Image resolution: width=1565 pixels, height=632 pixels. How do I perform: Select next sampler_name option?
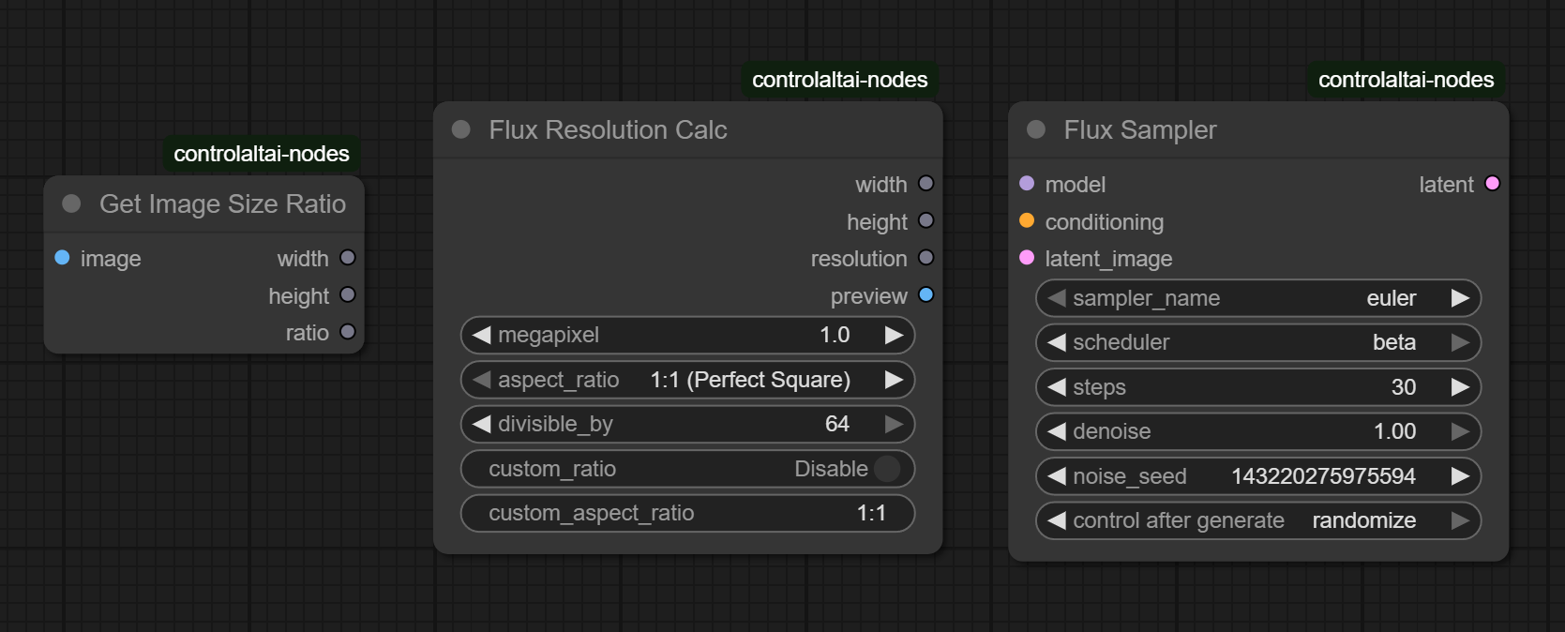(x=1460, y=298)
